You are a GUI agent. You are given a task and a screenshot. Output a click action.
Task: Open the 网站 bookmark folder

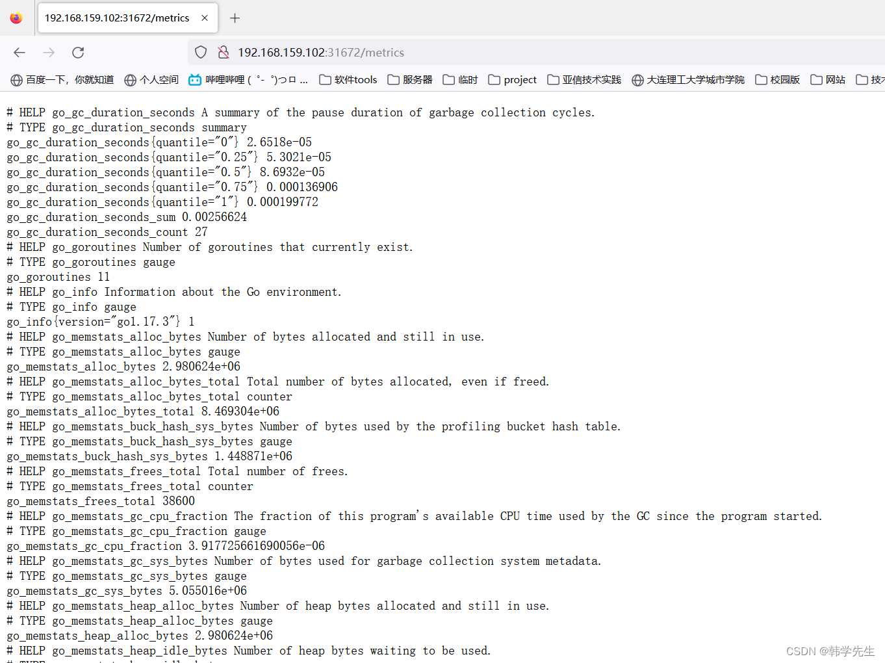tap(828, 80)
